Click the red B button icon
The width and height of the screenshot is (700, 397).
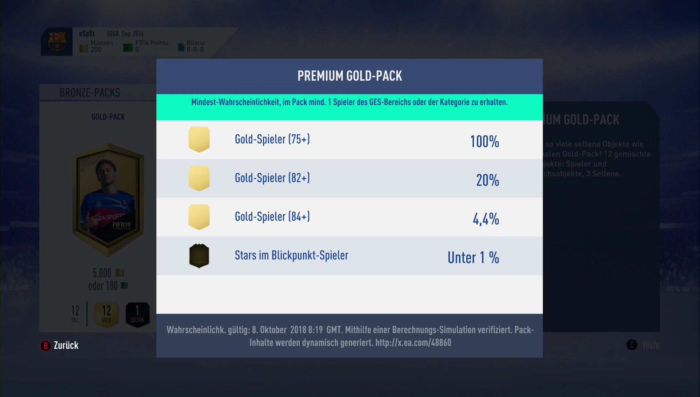(x=45, y=345)
